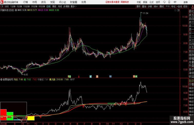Click the mobile phone icon
This screenshot has height=125, width=194.
click(x=169, y=2)
